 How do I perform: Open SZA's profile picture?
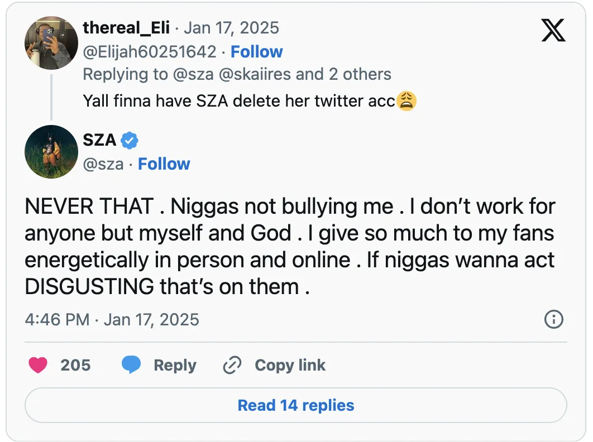51,151
